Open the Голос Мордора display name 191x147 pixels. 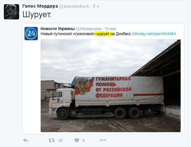(40, 6)
